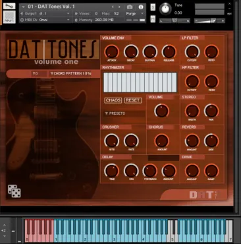Click the RESET button
The width and height of the screenshot is (241, 244).
(133, 100)
